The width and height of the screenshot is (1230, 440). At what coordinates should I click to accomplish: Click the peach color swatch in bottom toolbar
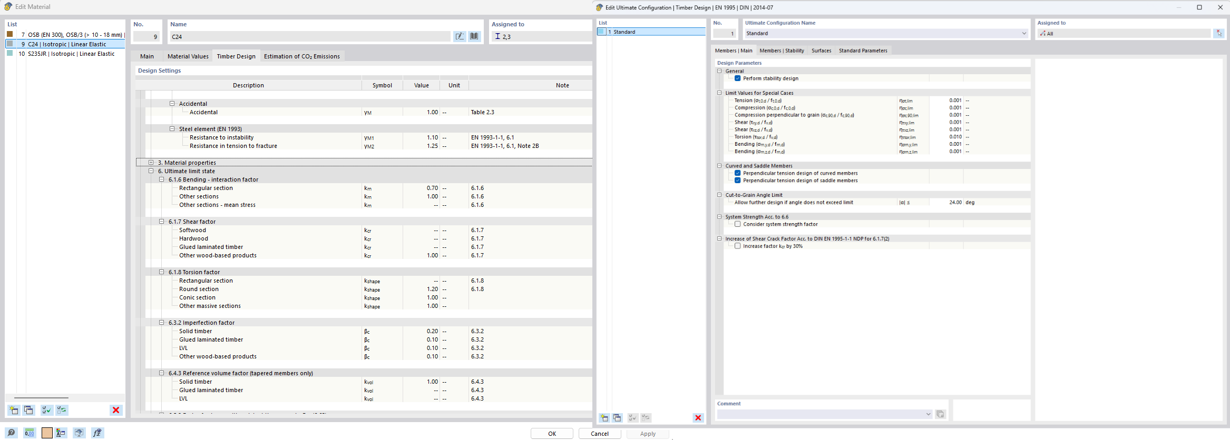pos(47,433)
